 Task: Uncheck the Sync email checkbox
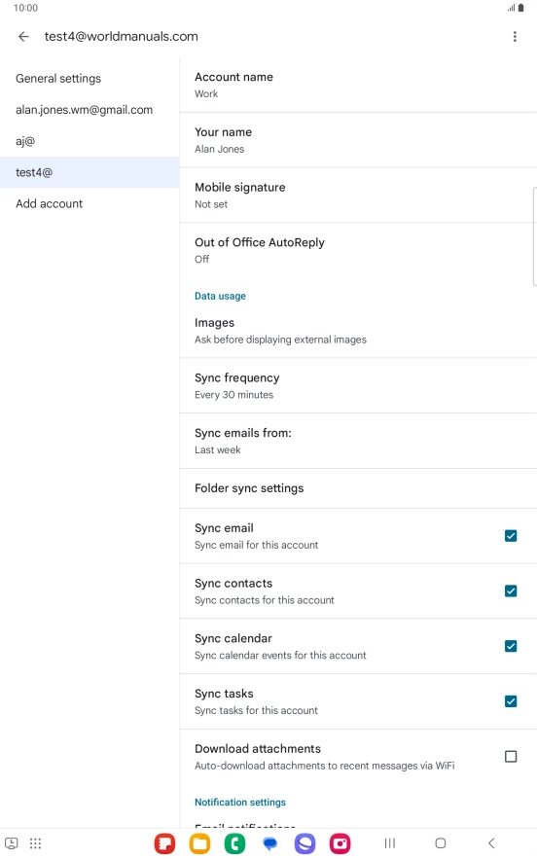point(511,536)
